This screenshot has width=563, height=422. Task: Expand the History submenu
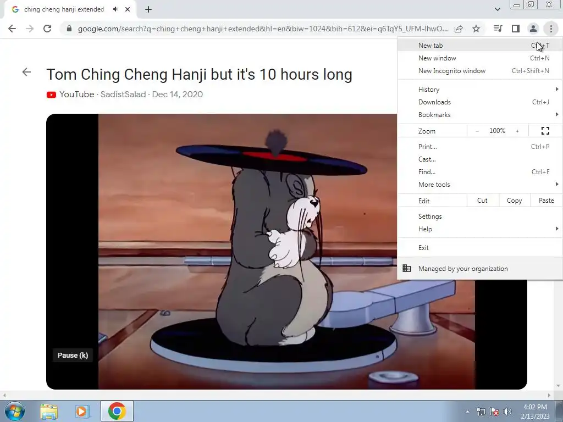(x=479, y=90)
